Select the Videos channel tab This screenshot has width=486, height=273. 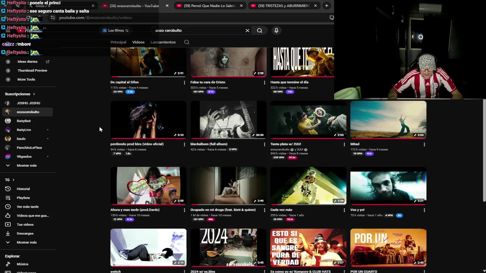pos(138,42)
